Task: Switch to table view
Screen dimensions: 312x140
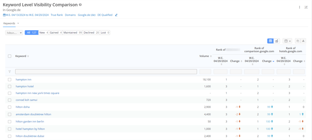Action: pyautogui.click(x=270, y=41)
